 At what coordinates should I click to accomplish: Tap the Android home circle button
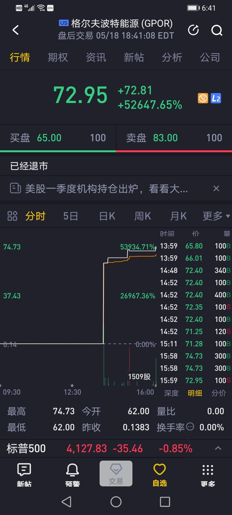tap(116, 501)
